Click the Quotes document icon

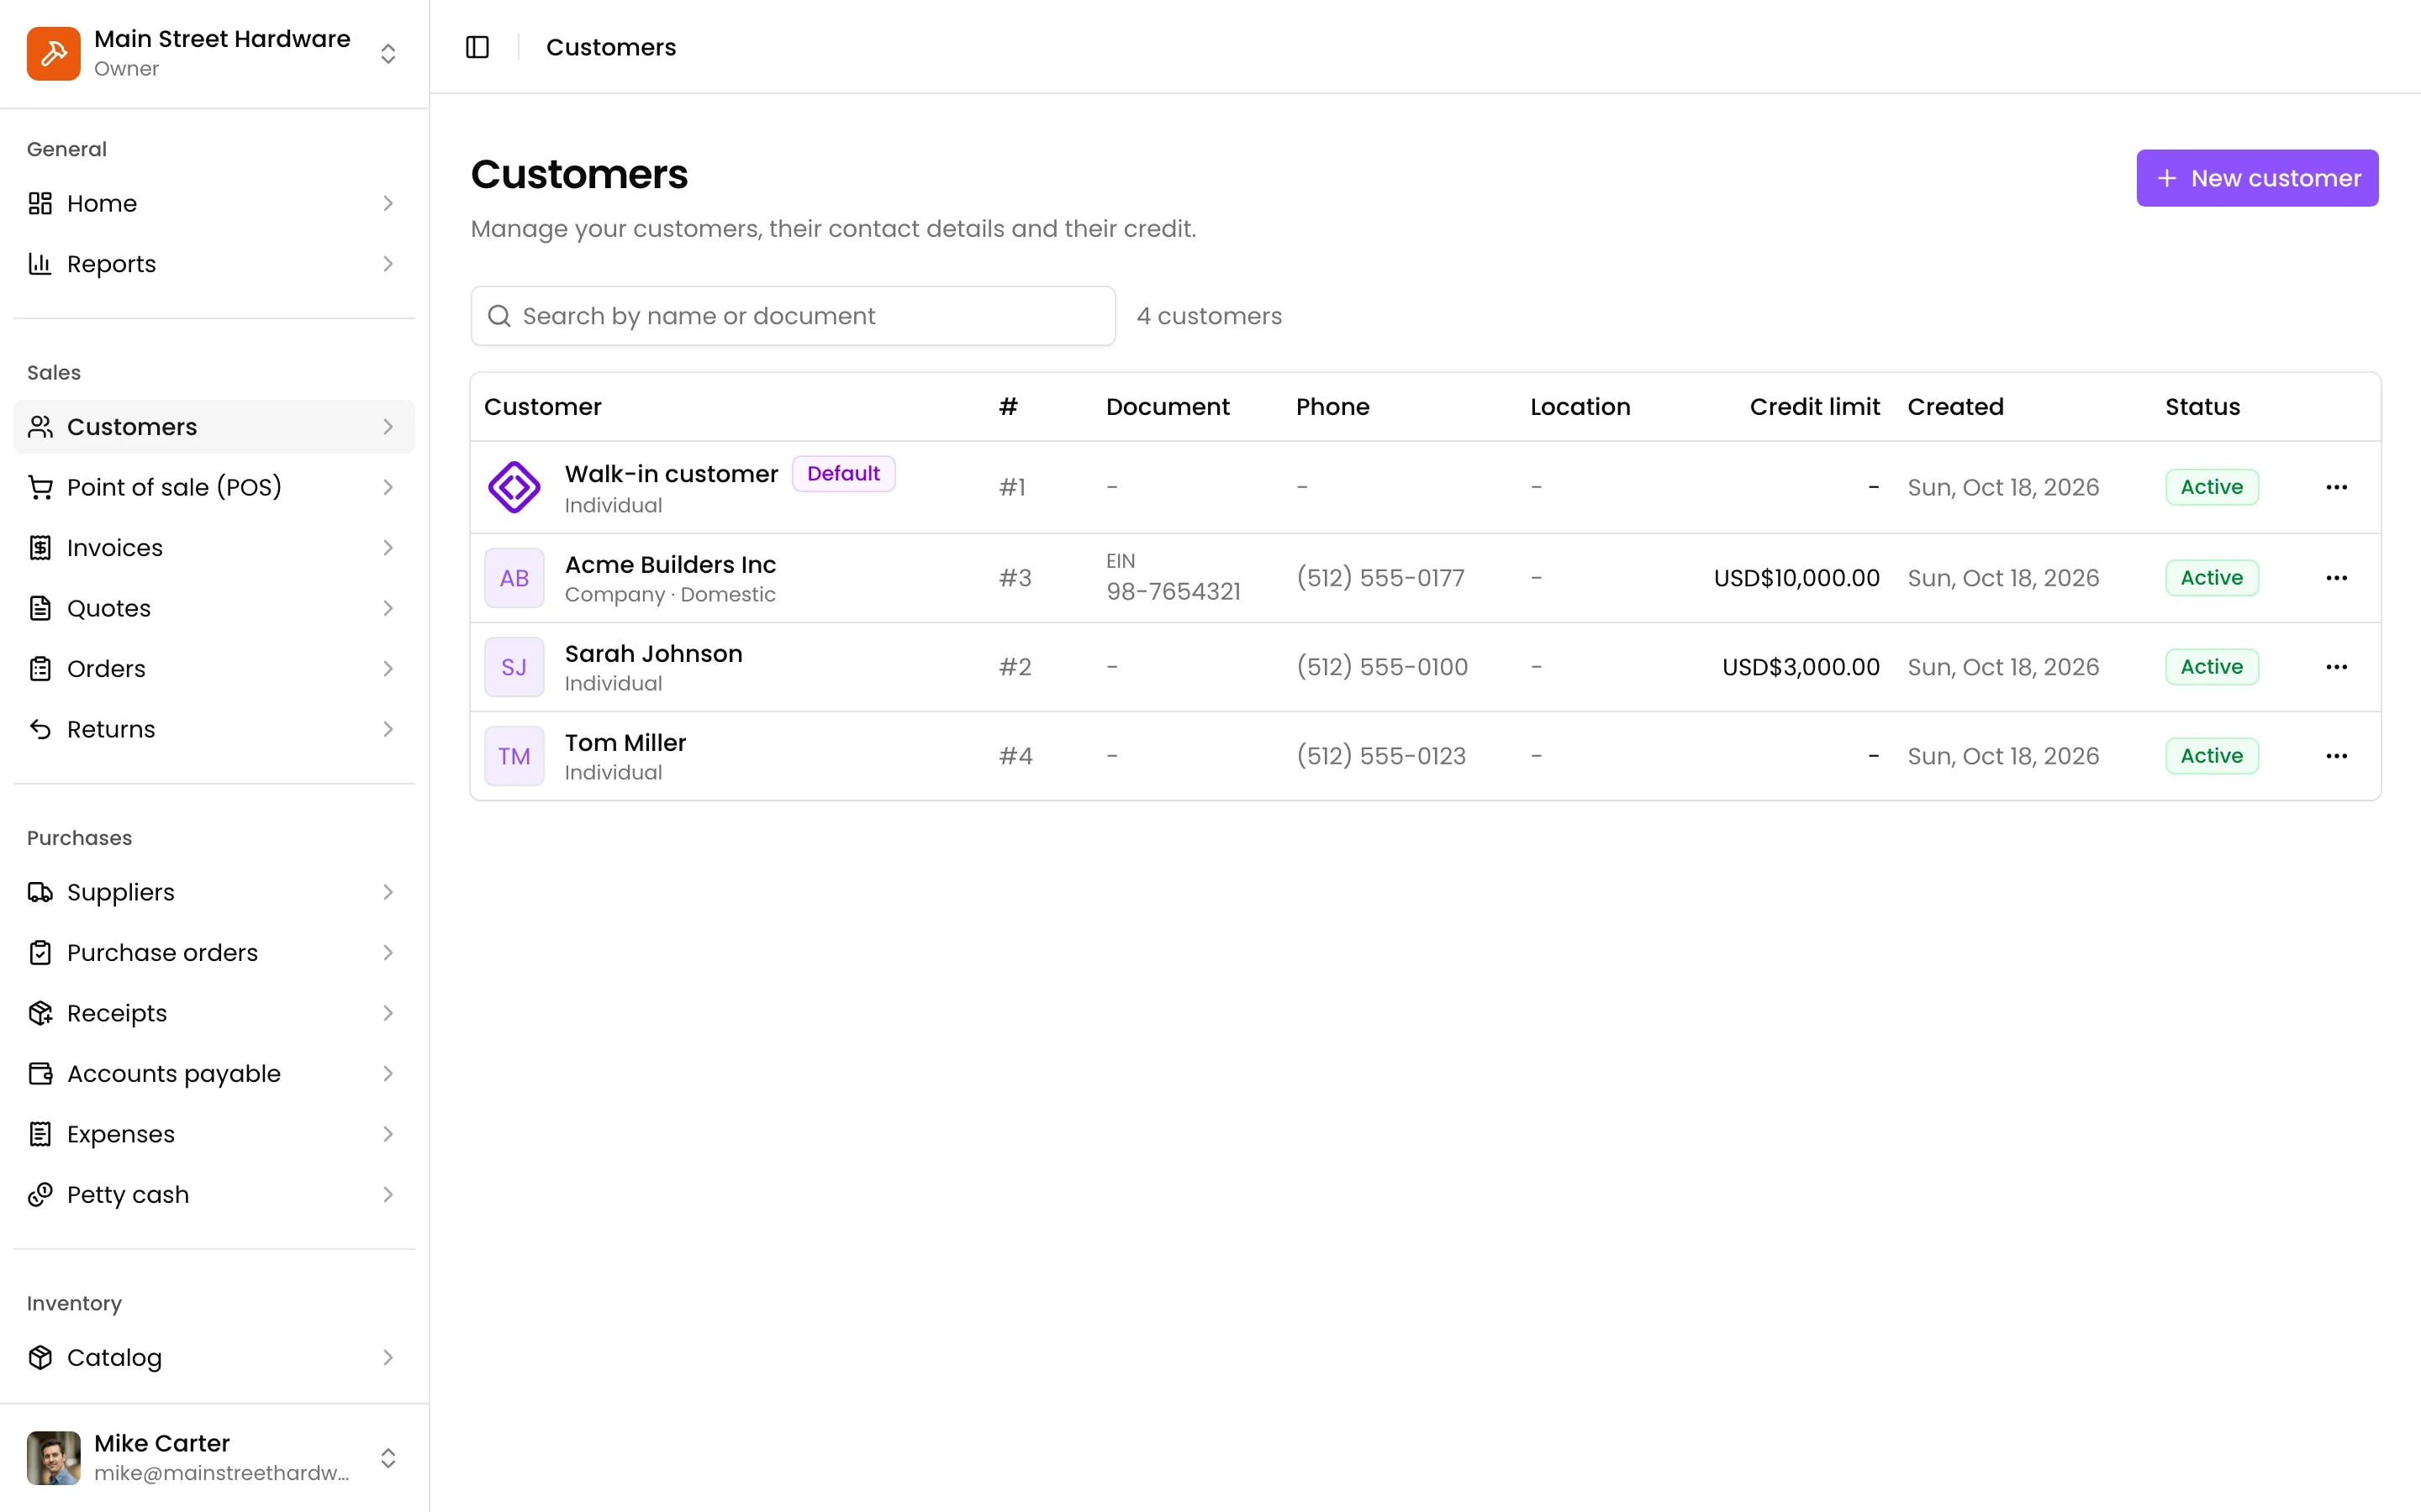point(40,608)
